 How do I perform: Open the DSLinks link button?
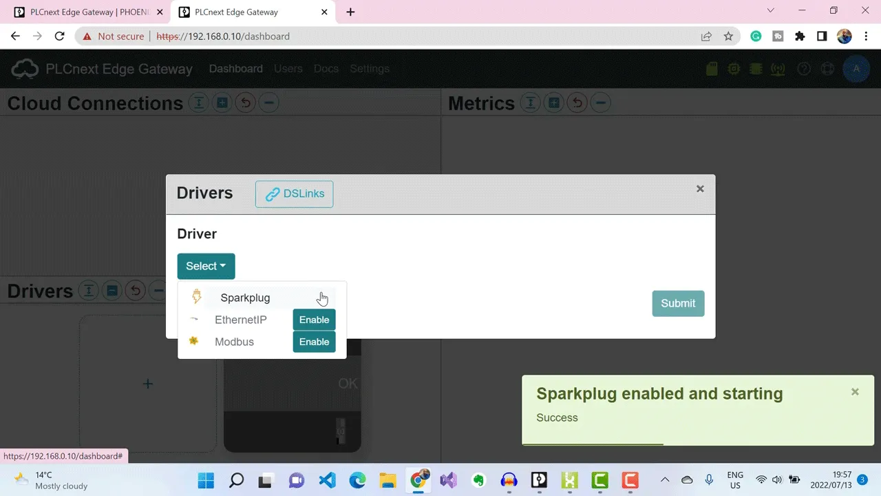point(294,194)
